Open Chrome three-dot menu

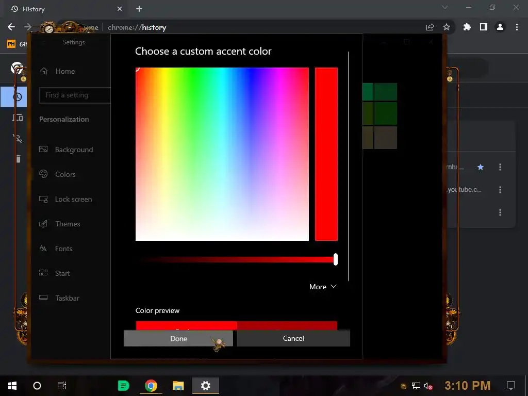tap(517, 27)
